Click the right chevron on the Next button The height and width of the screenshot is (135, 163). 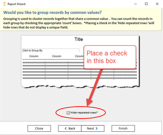pyautogui.click(x=96, y=128)
